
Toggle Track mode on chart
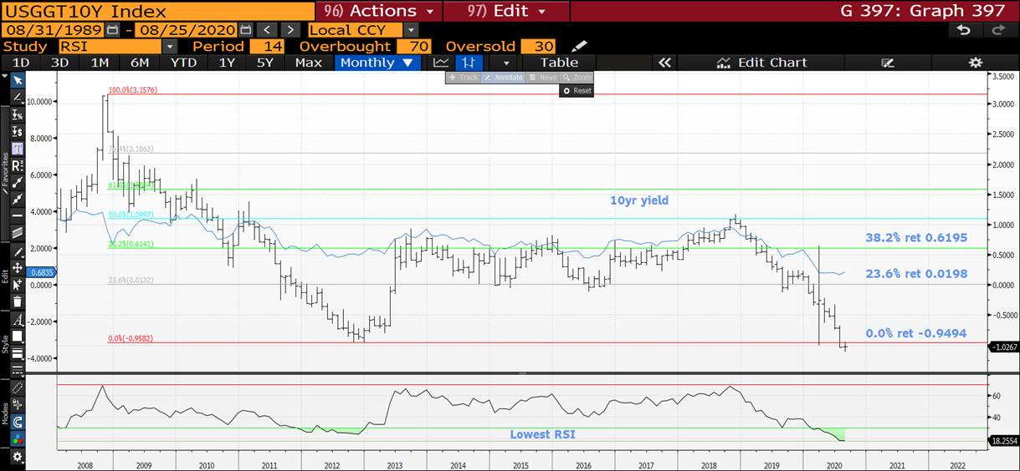click(x=463, y=78)
